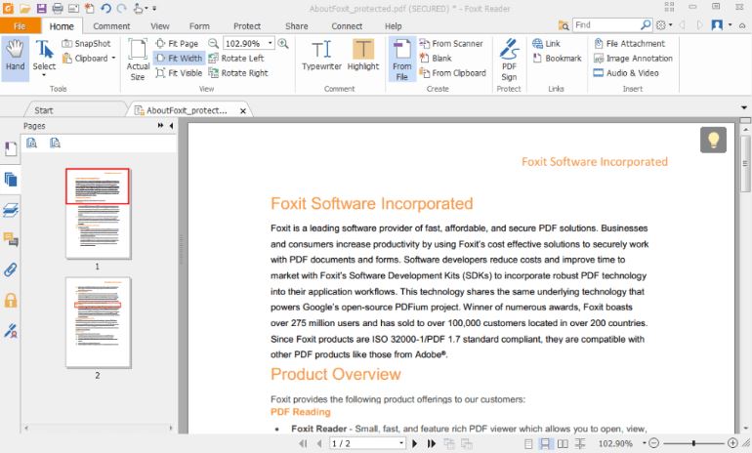752x453 pixels.
Task: Activate the Select text tool
Action: point(44,55)
